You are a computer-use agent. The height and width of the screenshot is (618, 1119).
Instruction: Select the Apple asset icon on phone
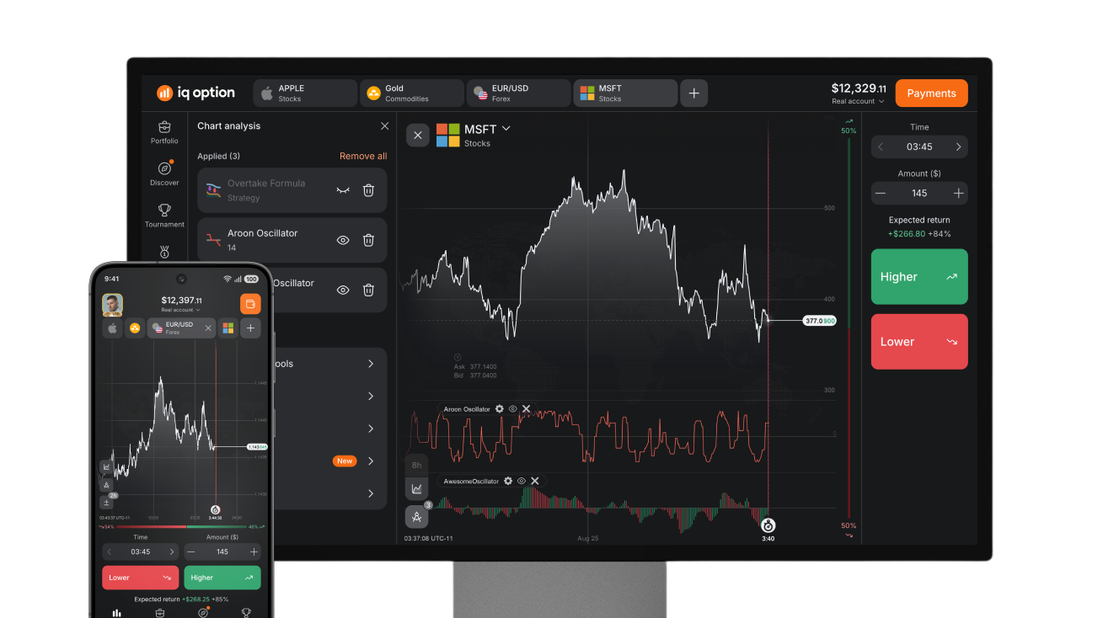(x=113, y=328)
